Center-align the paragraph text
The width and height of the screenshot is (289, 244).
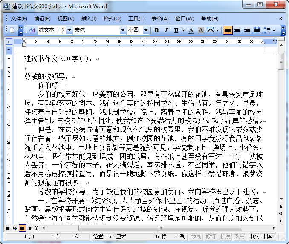pos(237,30)
